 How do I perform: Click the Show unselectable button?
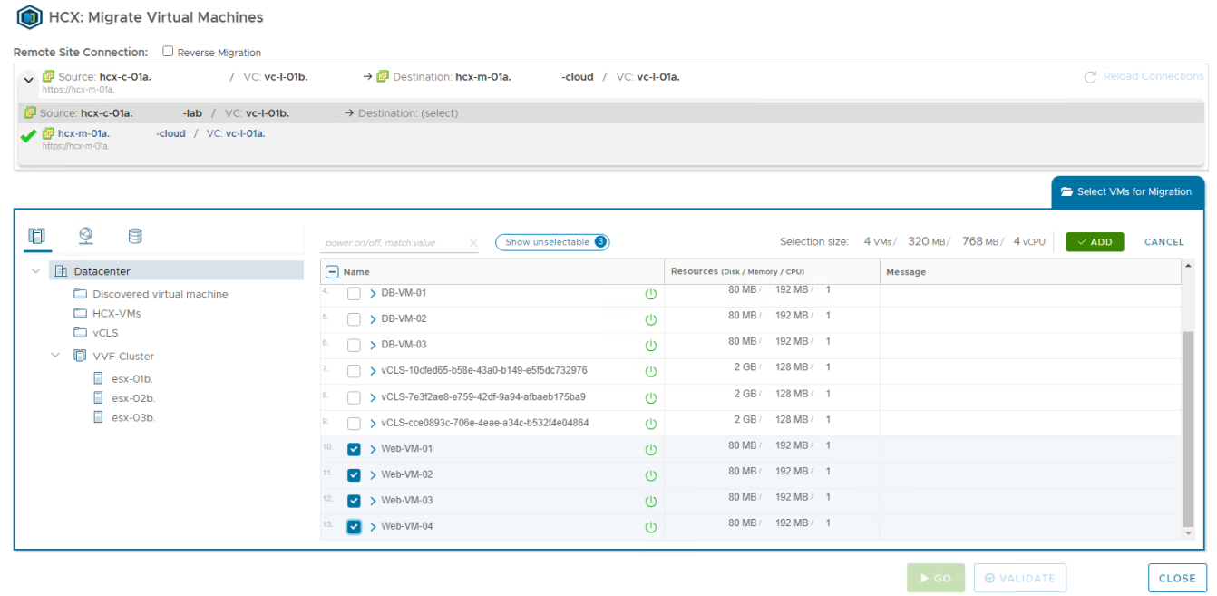tap(552, 242)
